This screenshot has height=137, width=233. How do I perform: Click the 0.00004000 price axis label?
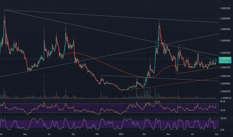[225, 41]
